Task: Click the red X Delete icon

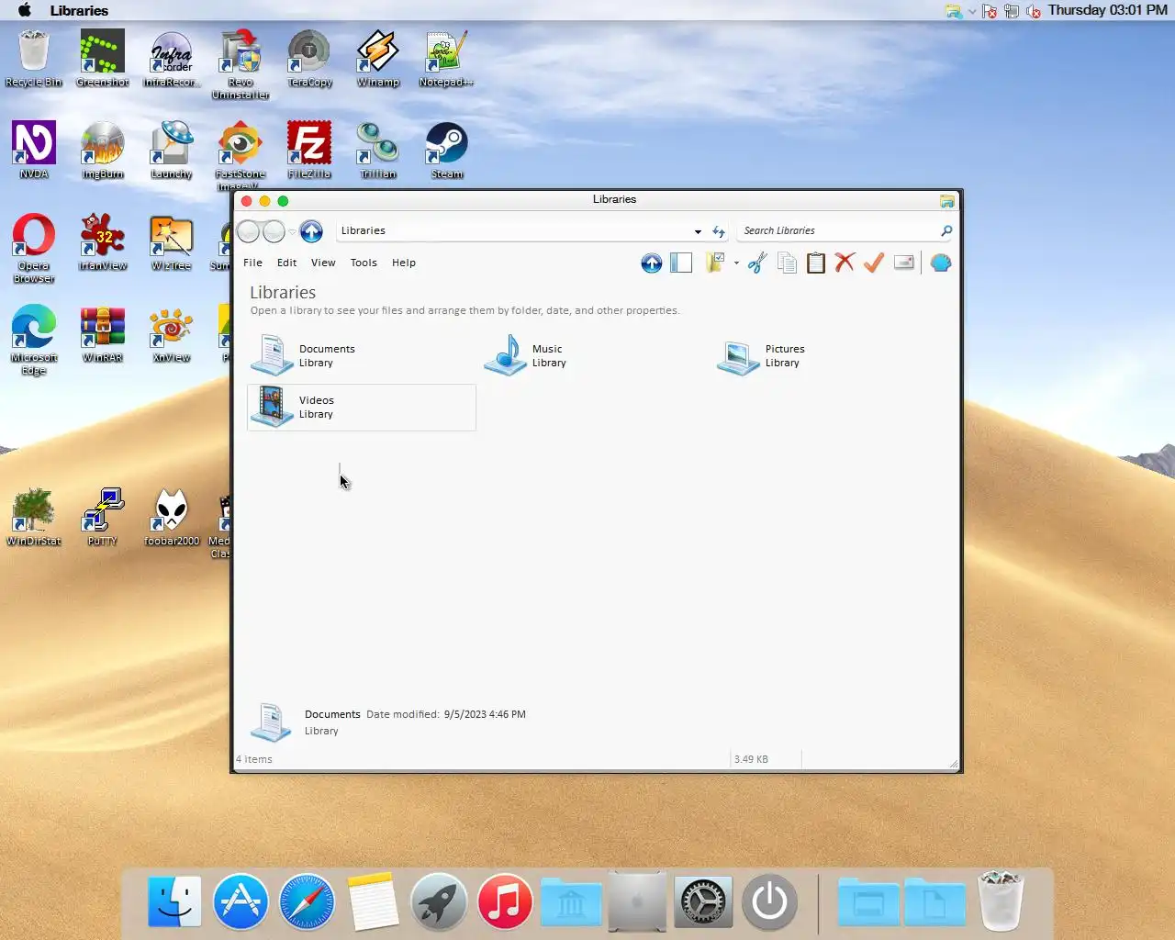Action: tap(845, 263)
